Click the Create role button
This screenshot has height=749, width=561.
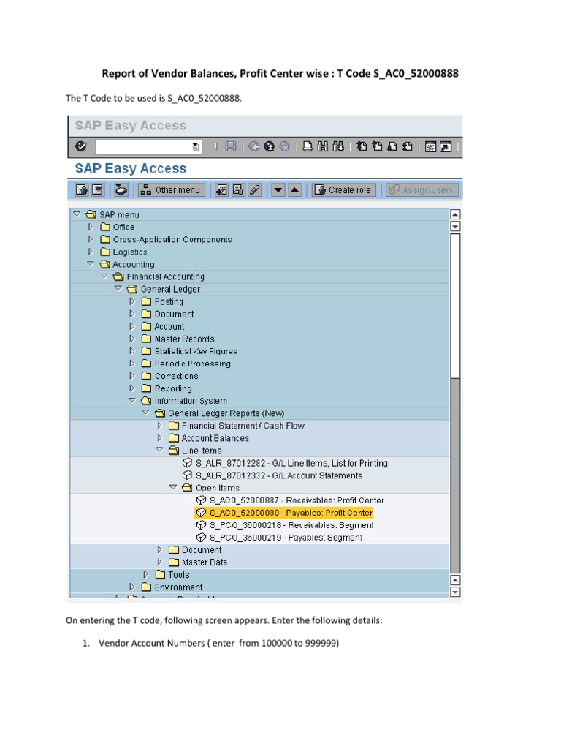pyautogui.click(x=343, y=190)
